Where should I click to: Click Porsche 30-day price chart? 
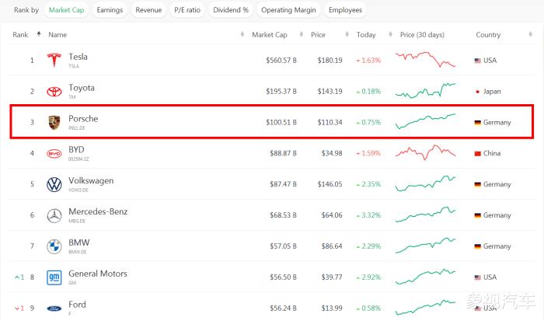(425, 121)
